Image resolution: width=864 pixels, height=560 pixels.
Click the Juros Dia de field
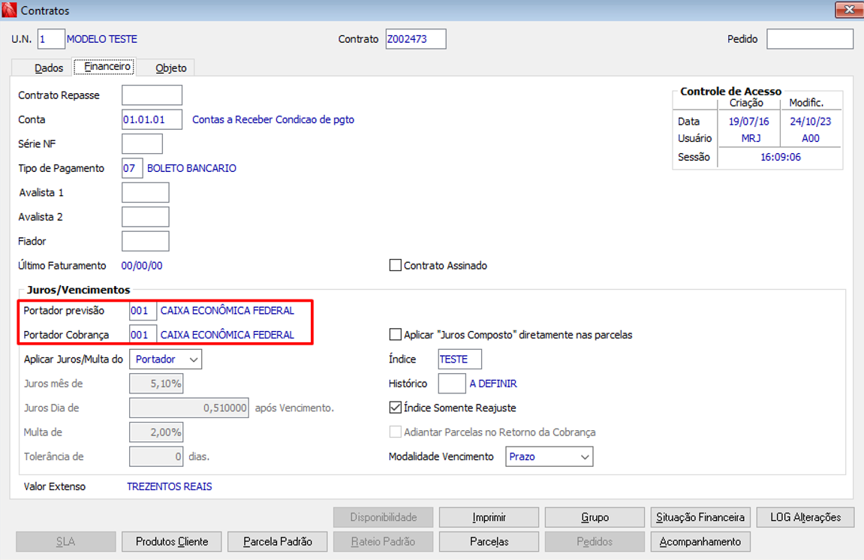click(189, 408)
